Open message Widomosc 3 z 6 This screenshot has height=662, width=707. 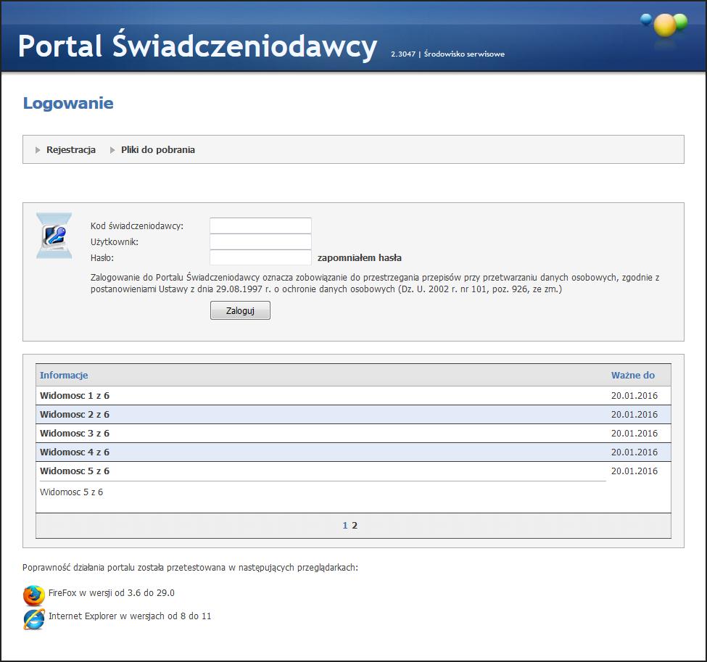coord(75,434)
